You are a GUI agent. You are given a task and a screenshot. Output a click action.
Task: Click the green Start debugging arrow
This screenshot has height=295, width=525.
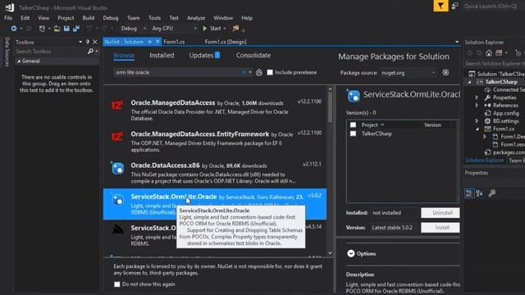[205, 29]
